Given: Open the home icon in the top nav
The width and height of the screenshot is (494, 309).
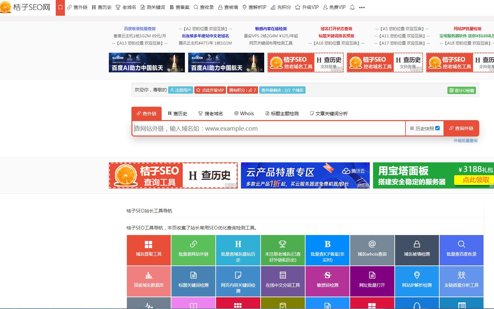Looking at the screenshot, I should 60,7.
